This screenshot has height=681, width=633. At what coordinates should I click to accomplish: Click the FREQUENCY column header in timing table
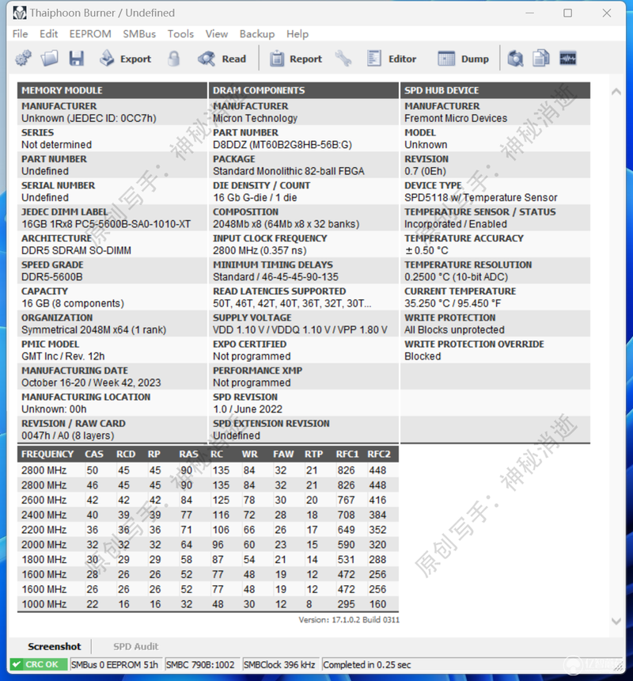47,455
